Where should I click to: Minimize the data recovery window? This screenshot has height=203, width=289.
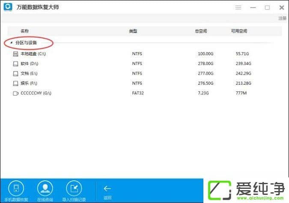pos(253,8)
